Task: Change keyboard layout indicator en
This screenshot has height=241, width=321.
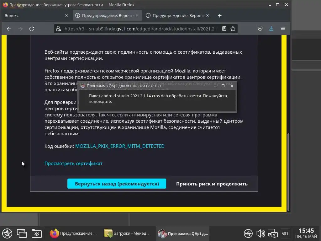Action: tap(285, 233)
